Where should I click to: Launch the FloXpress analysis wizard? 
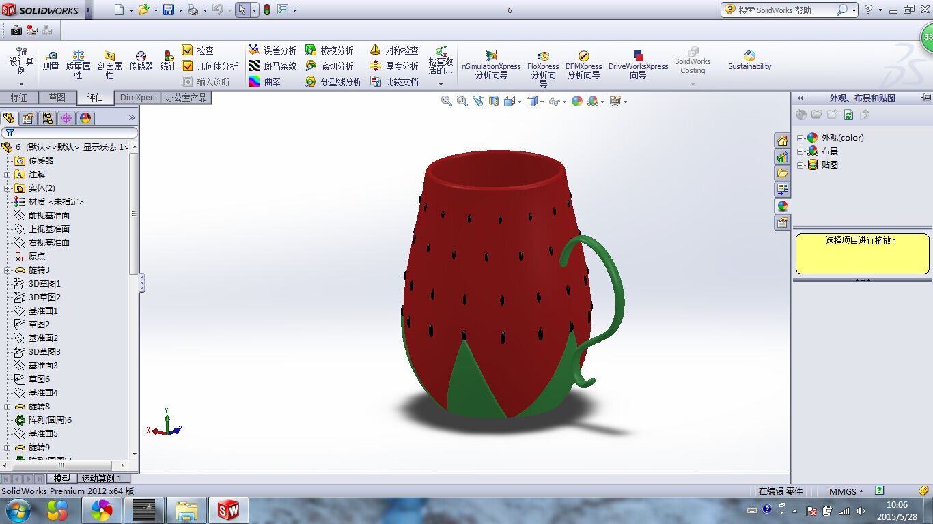click(x=544, y=68)
